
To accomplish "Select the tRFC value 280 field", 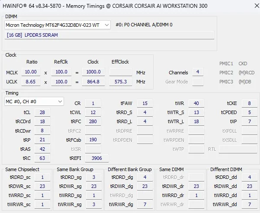I will click(x=93, y=122).
